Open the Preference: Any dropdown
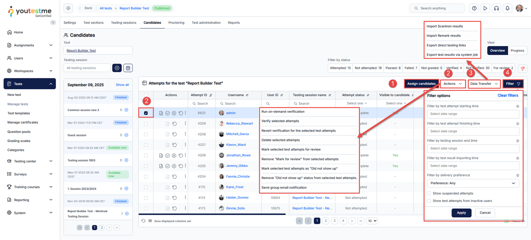The image size is (531, 240). [473, 183]
